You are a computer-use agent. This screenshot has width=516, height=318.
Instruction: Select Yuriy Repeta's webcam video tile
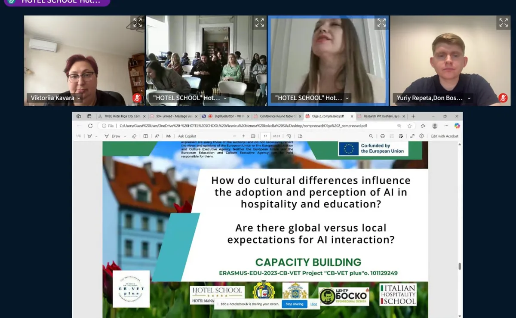pyautogui.click(x=450, y=61)
